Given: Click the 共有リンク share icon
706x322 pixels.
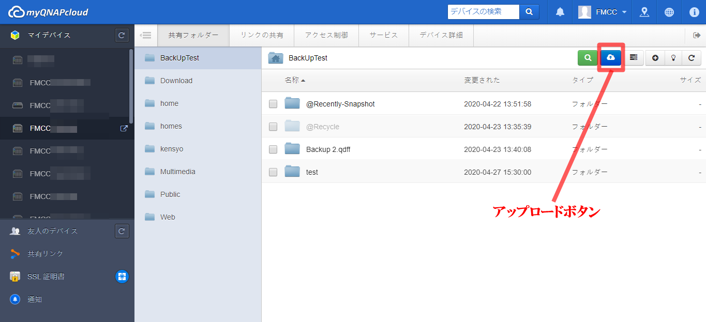Looking at the screenshot, I should pyautogui.click(x=15, y=254).
